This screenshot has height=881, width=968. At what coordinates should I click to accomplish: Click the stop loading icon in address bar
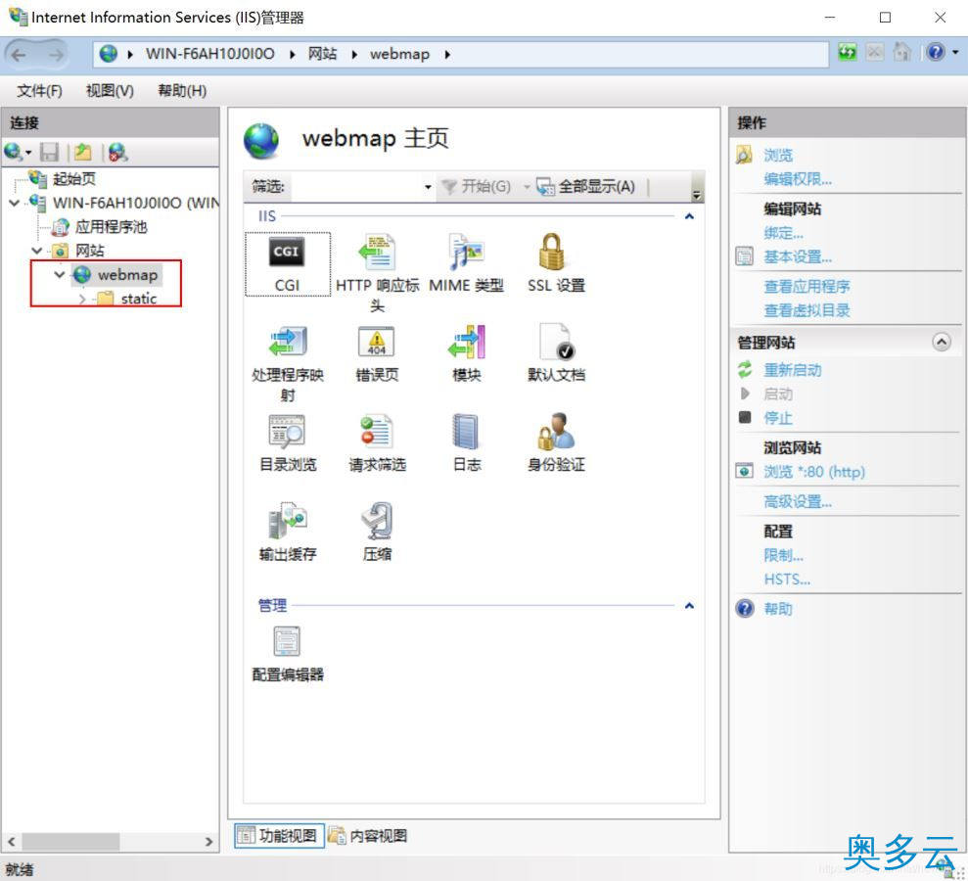pyautogui.click(x=875, y=52)
